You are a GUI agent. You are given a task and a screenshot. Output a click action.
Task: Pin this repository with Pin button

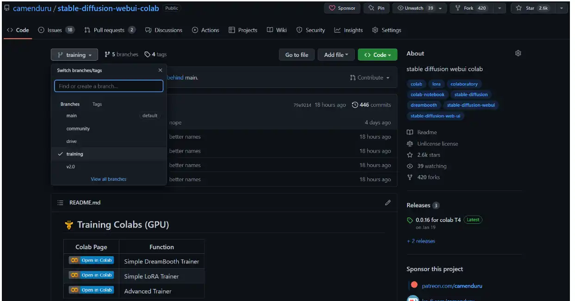coord(376,8)
